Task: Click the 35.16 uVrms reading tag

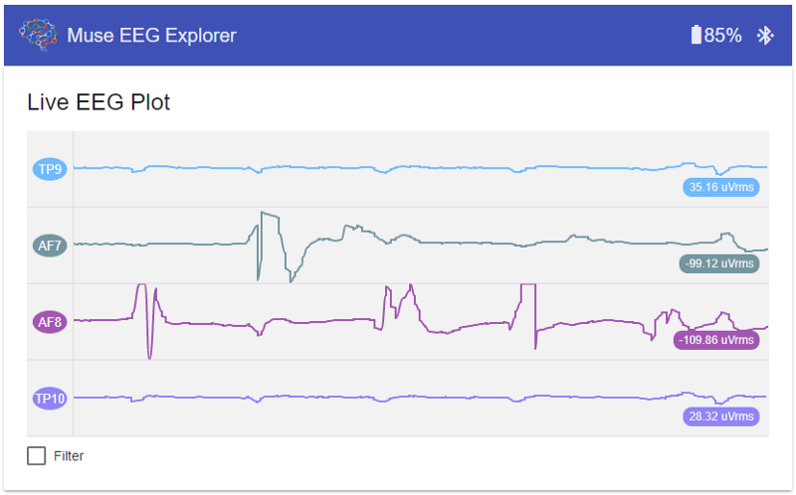Action: pyautogui.click(x=720, y=187)
